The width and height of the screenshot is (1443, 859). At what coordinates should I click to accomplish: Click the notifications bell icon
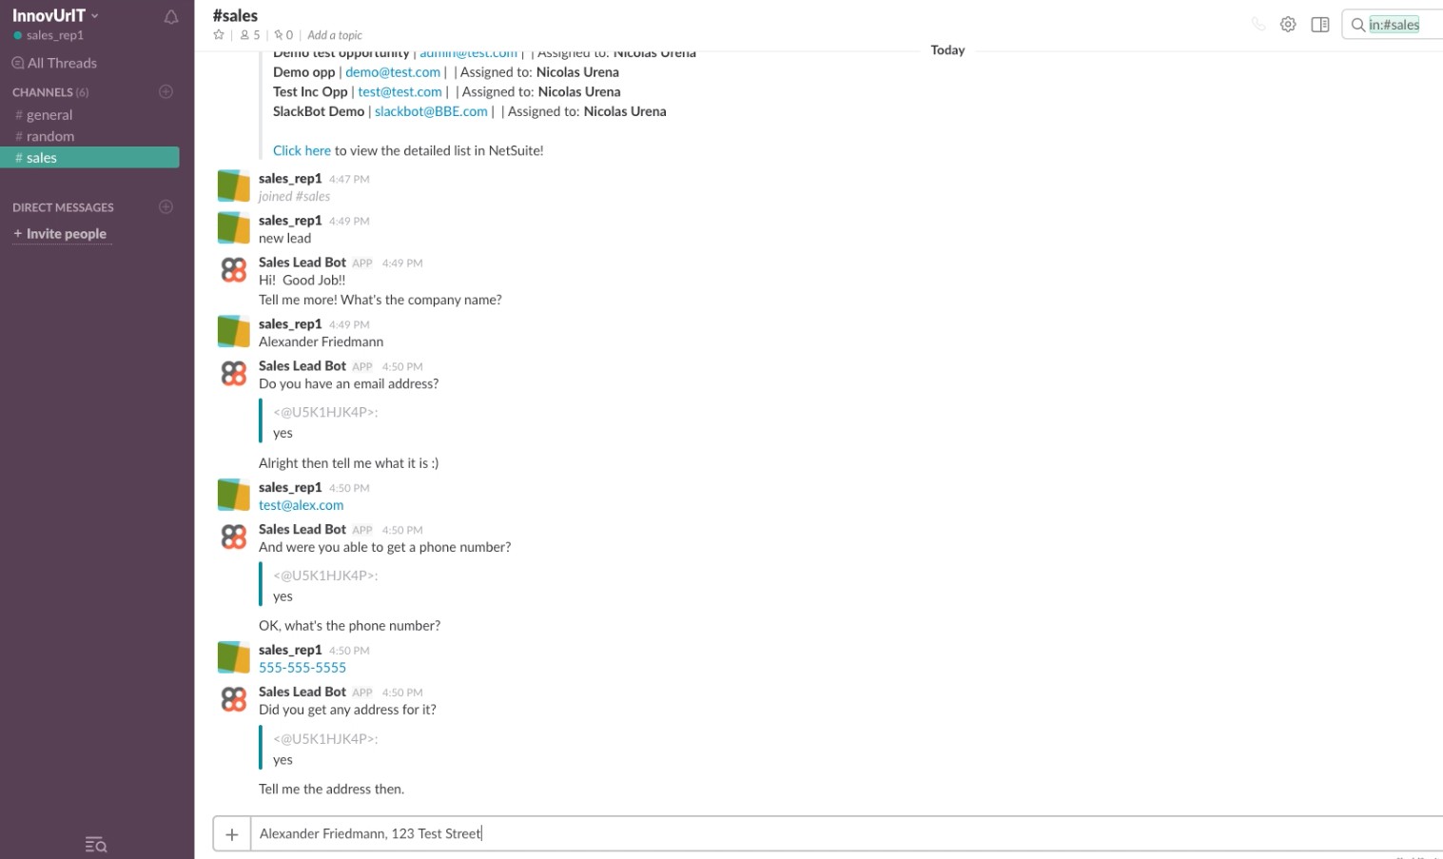point(171,17)
